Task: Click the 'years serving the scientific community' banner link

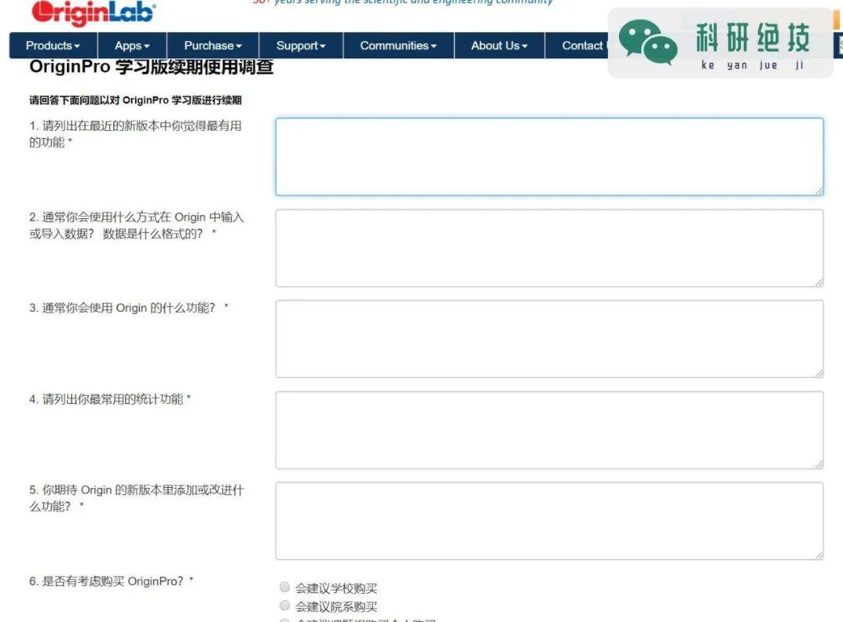Action: tap(404, 3)
